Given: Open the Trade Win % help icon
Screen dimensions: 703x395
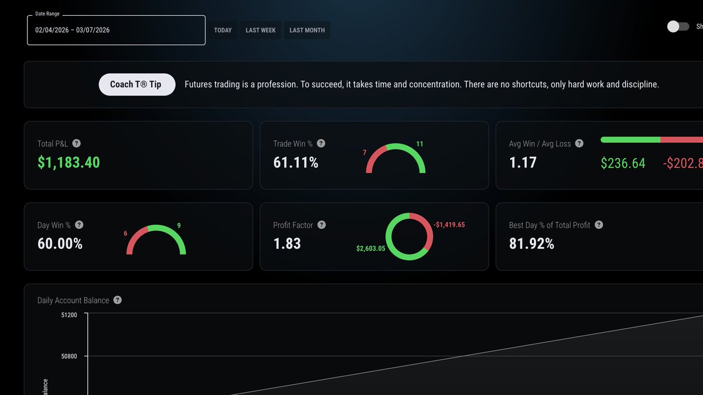Looking at the screenshot, I should [x=320, y=143].
